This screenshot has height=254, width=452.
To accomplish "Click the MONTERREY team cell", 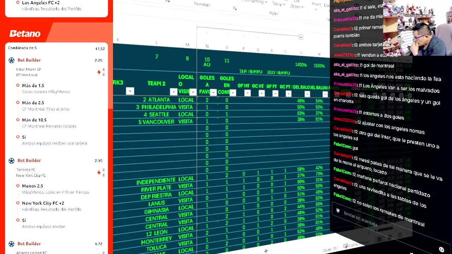I will [156, 241].
